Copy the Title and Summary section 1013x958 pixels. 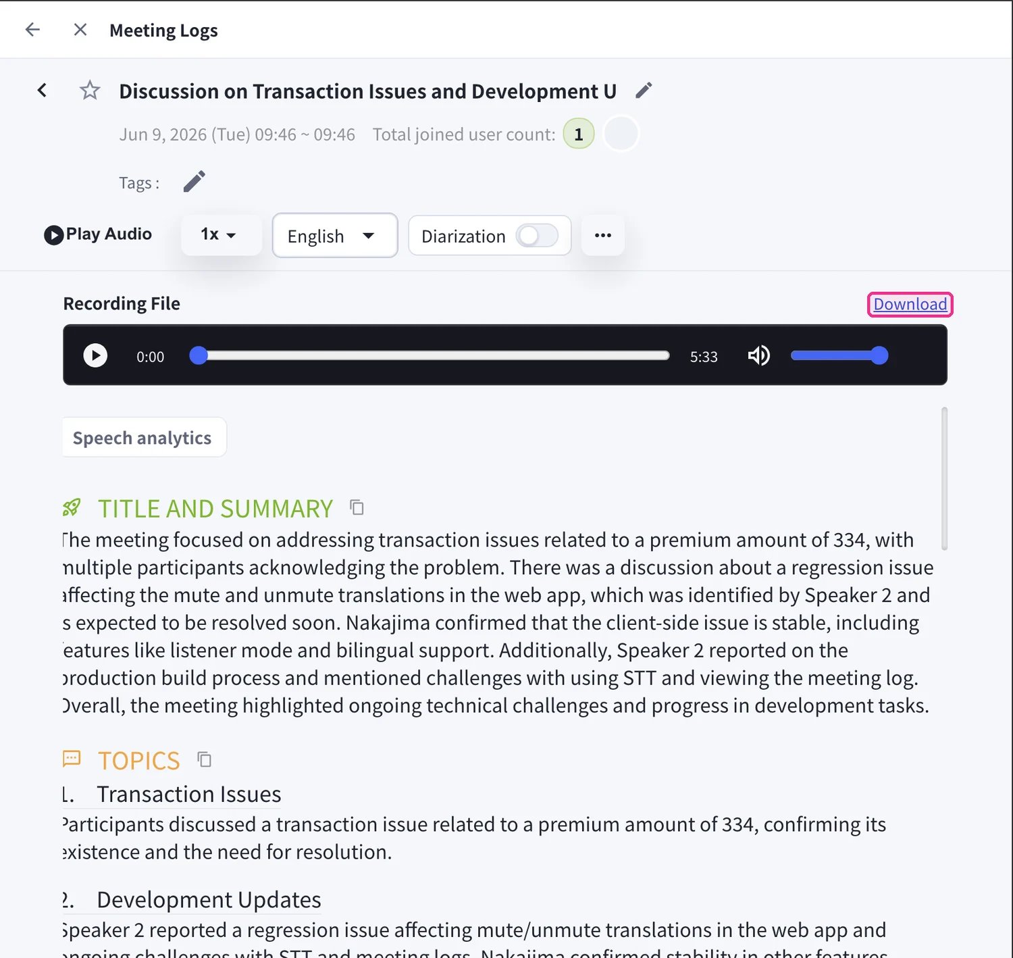[x=357, y=507]
